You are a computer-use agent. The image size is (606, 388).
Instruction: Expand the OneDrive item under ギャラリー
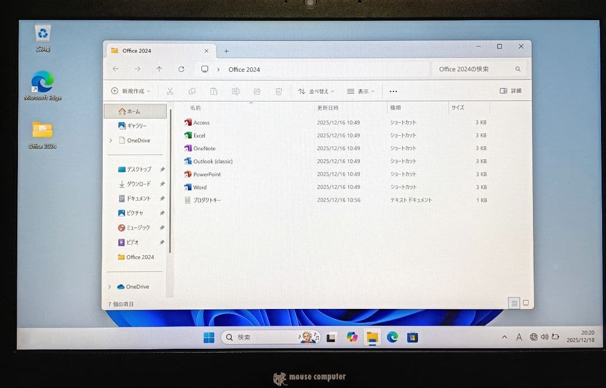[111, 141]
